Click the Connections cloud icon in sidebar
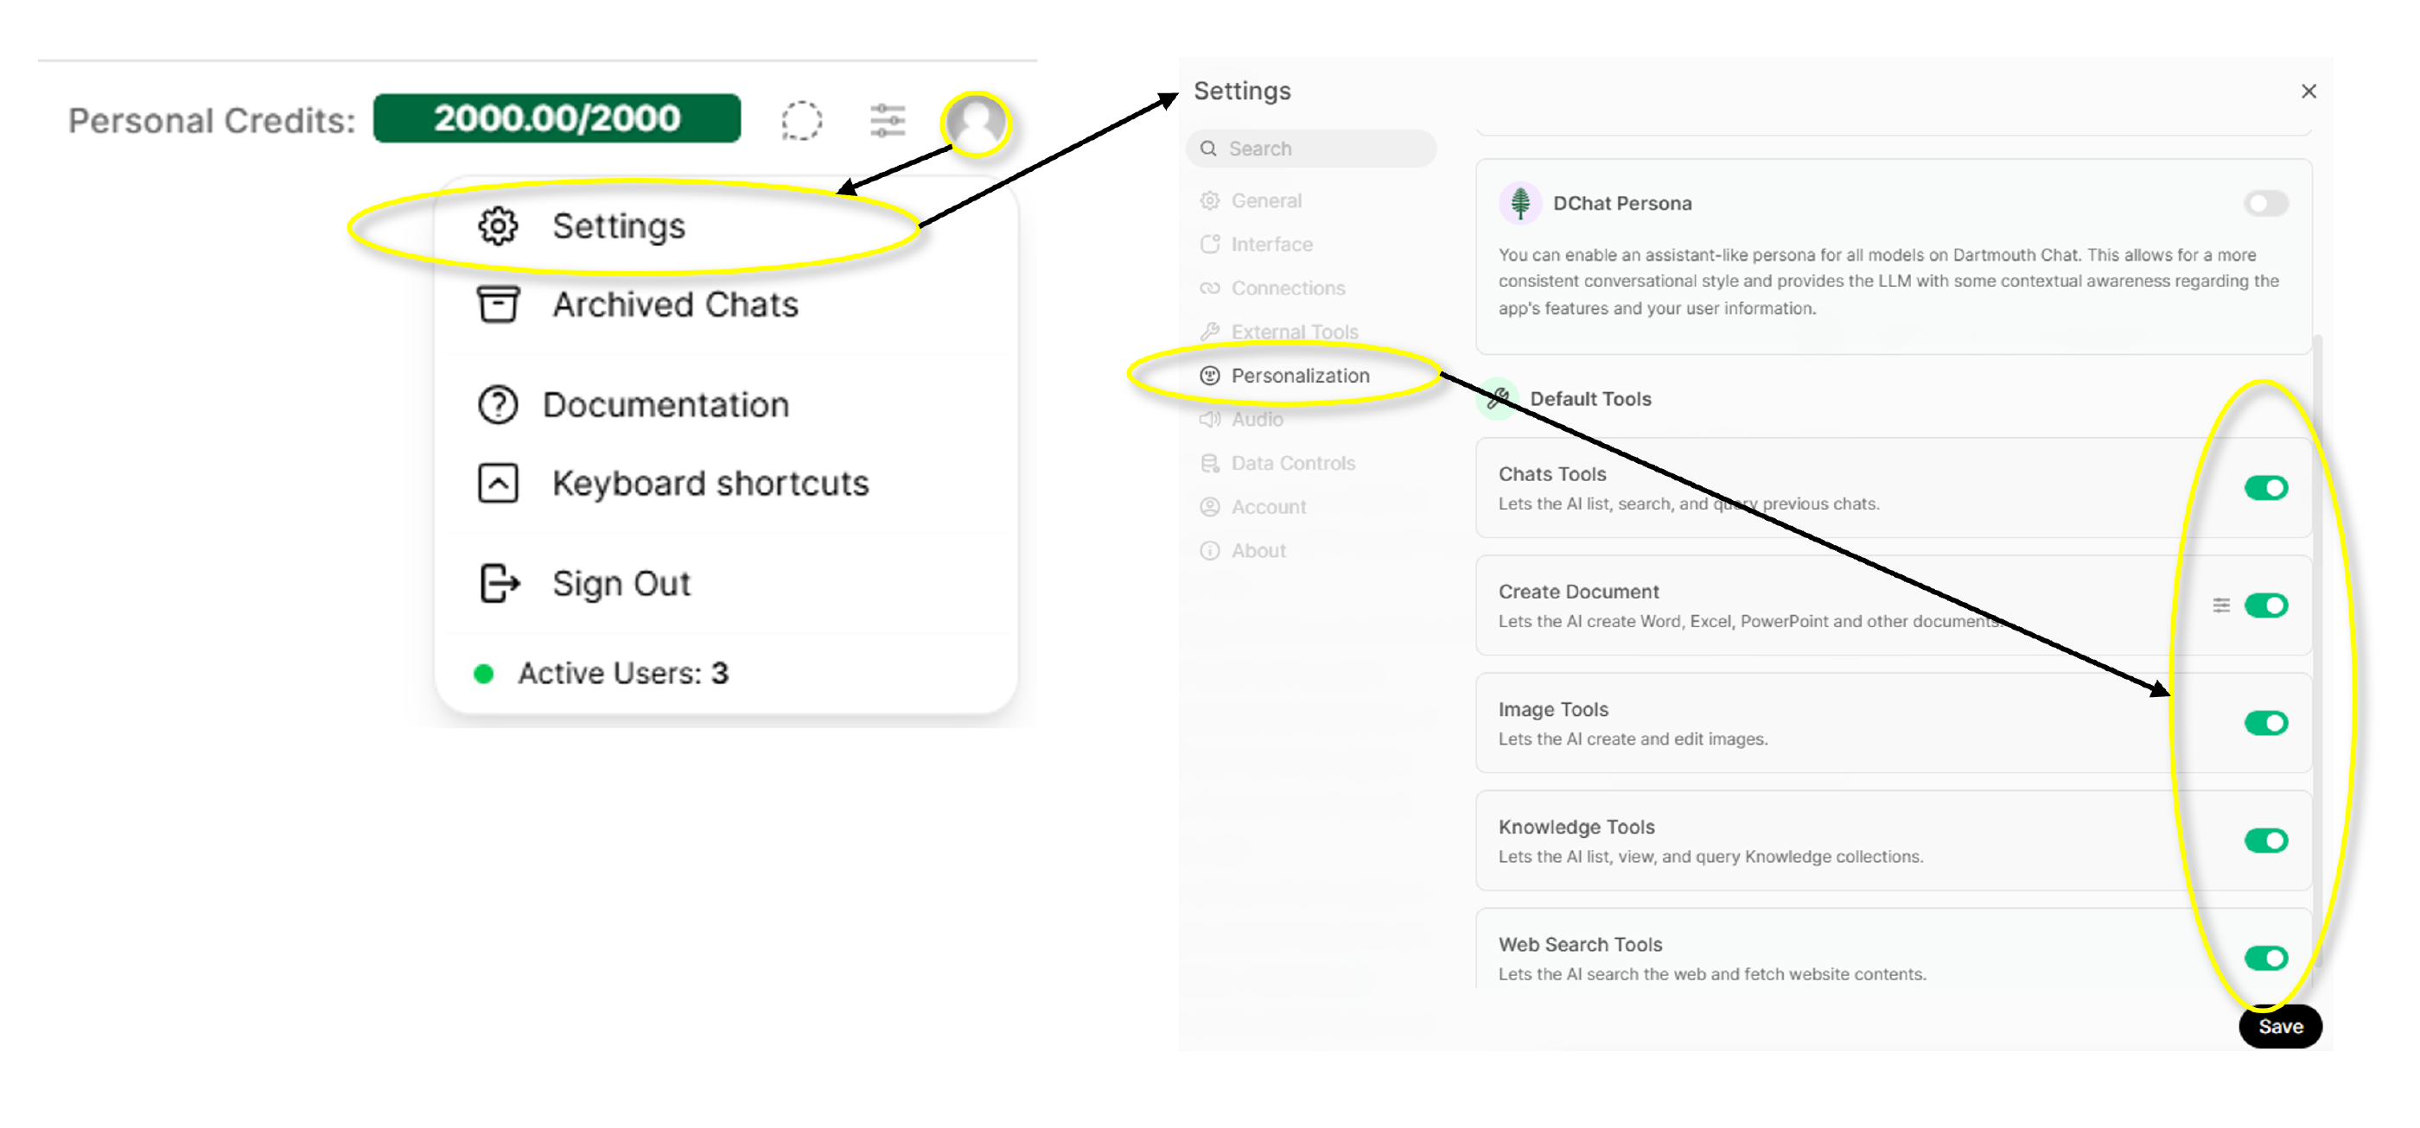Screen dimensions: 2420x1128 pos(1210,288)
